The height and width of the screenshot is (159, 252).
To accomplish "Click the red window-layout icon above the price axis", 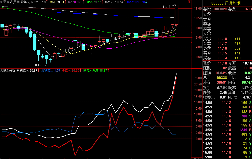I will 189,2.
